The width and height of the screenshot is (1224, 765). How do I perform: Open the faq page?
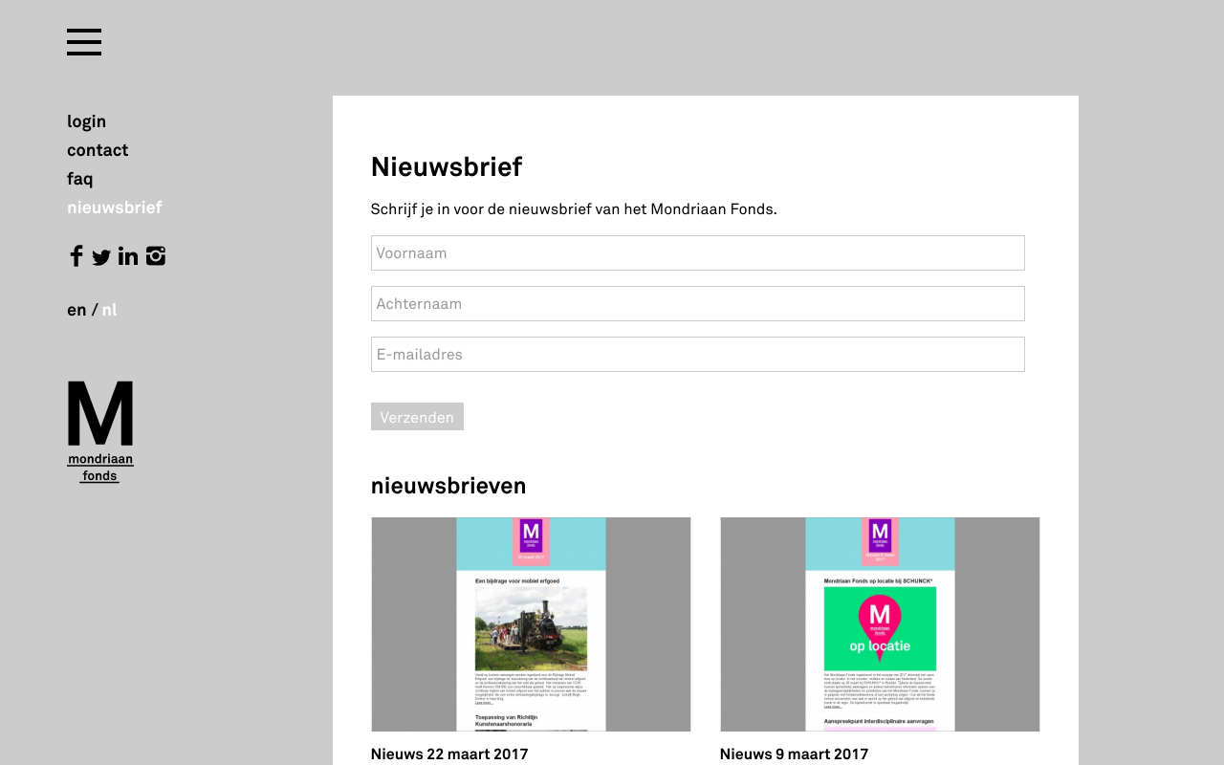pos(80,179)
